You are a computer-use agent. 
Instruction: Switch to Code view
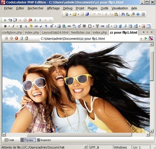(9, 140)
